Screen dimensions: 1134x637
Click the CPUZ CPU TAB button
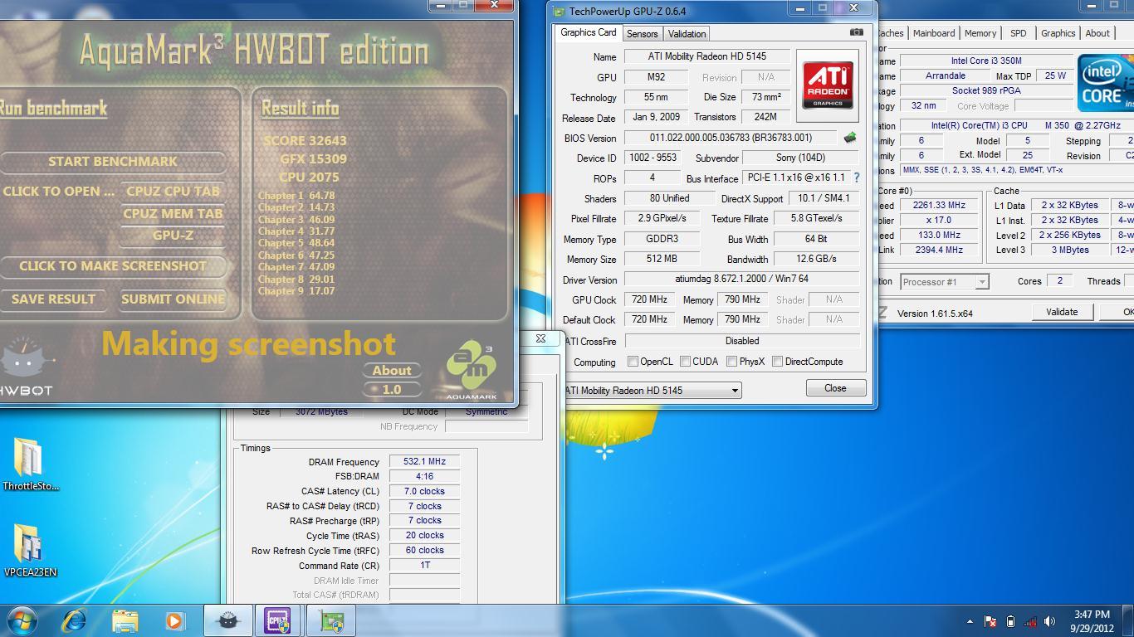173,191
